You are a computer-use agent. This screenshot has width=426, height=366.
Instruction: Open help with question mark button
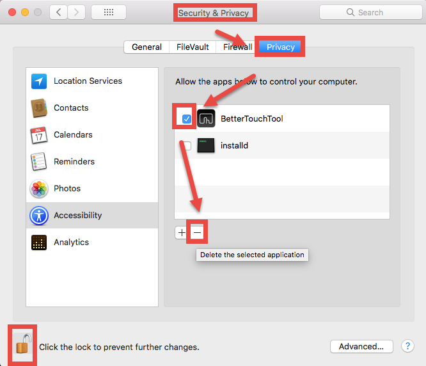(x=407, y=346)
